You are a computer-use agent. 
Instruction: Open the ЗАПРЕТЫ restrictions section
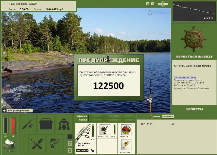[x=194, y=109]
